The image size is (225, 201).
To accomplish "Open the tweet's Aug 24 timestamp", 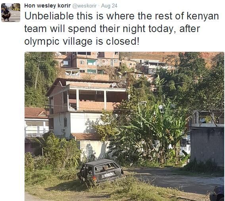I will [109, 6].
